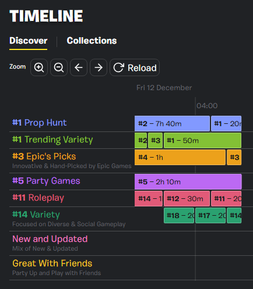Open the New and Updated row link
The width and height of the screenshot is (253, 289).
point(50,239)
